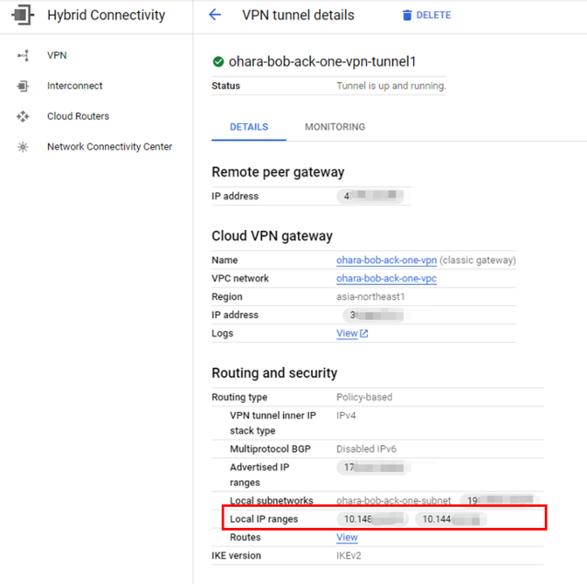The width and height of the screenshot is (587, 584).
Task: Click the Network Connectivity Center icon
Action: click(x=23, y=147)
